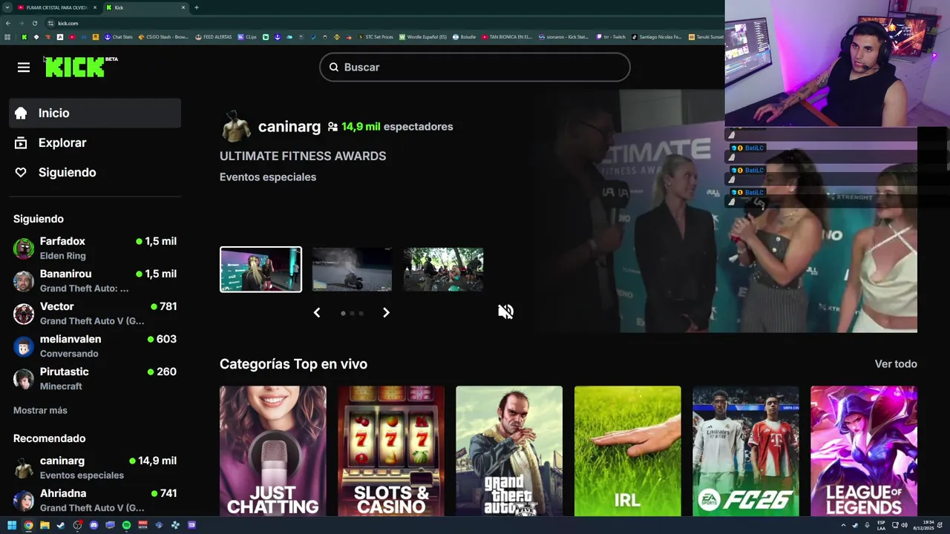Open Farfadox channel in followed list
Screen dimensions: 950x534
click(95, 248)
